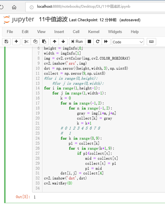Click if p1<collect[t] line
The width and height of the screenshot is (165, 204).
point(95,154)
